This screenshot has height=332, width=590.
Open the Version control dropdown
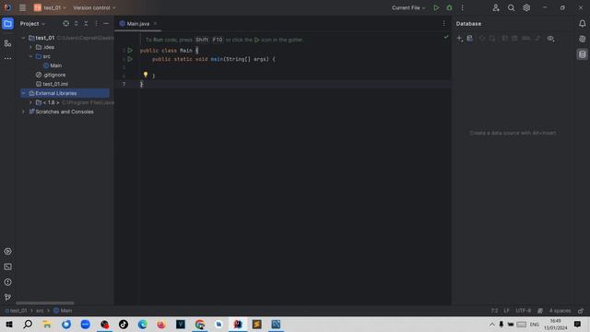point(94,7)
